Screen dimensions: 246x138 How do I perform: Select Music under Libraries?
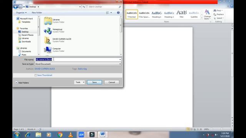coord(24,55)
